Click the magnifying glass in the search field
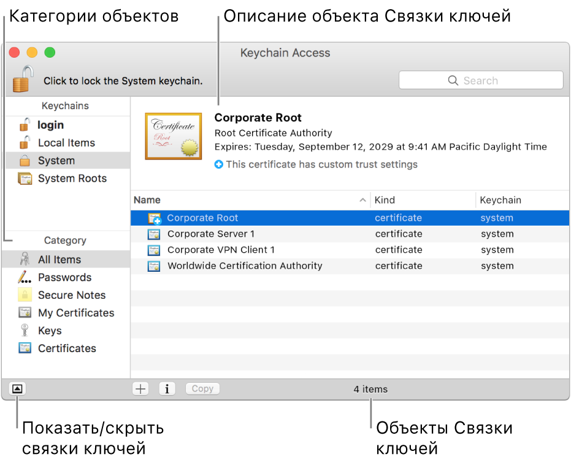 (453, 80)
